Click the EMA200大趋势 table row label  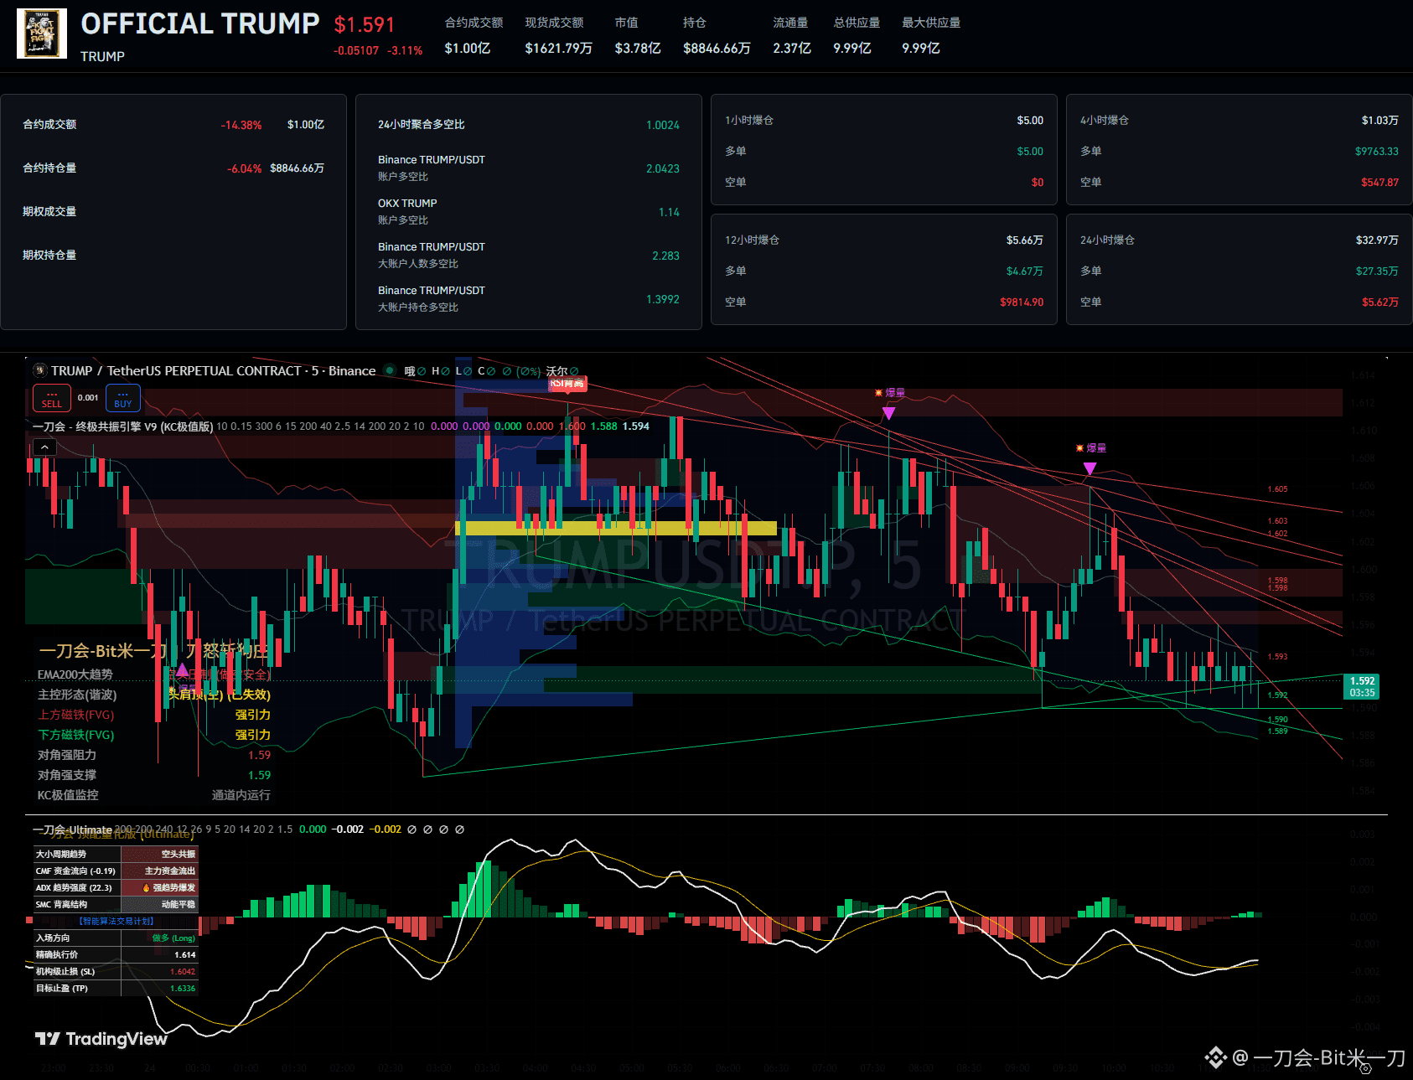pyautogui.click(x=75, y=674)
